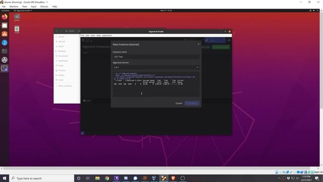Click Home path button in Files header
323x182 pixels.
coord(70,31)
